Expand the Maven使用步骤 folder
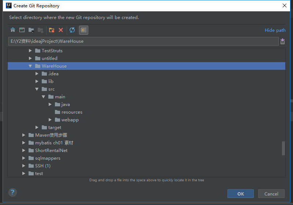Image resolution: width=293 pixels, height=205 pixels. [x=23, y=135]
